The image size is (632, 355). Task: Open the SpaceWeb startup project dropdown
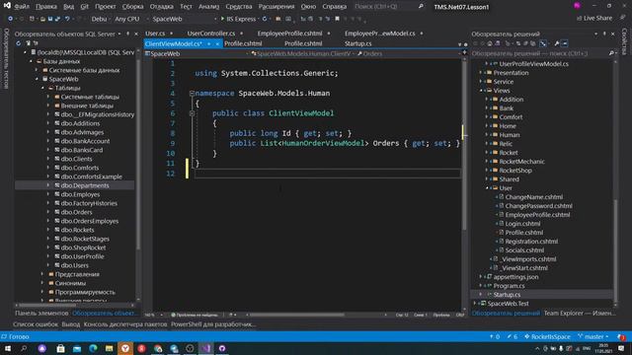click(x=184, y=19)
